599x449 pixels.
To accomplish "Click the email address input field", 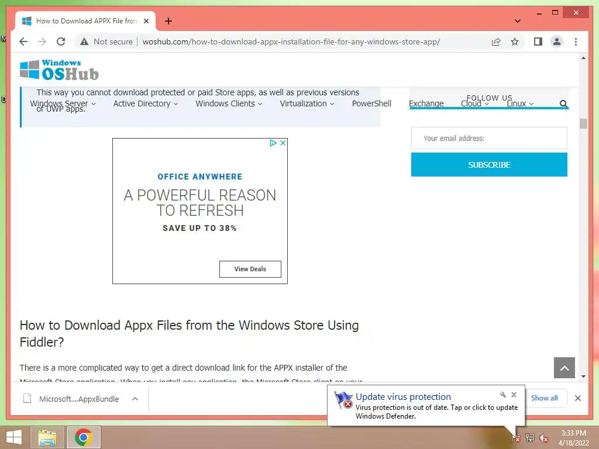I will [489, 138].
